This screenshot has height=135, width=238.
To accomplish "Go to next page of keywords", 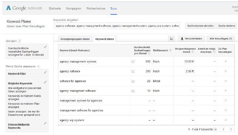I will coord(231,129).
